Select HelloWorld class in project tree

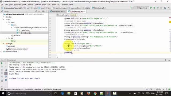pos(25,30)
